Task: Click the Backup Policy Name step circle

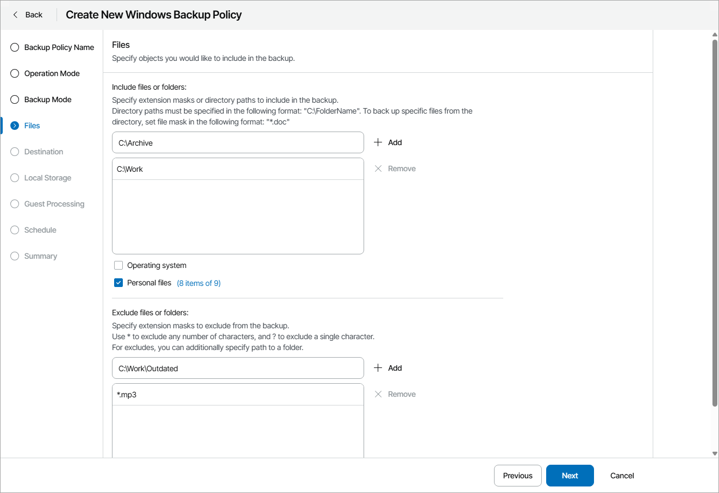Action: point(15,47)
